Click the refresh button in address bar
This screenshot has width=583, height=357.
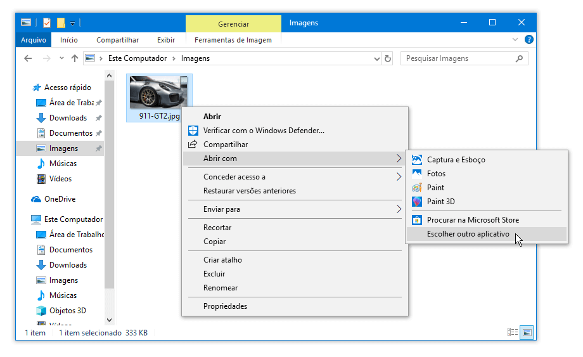coord(388,58)
